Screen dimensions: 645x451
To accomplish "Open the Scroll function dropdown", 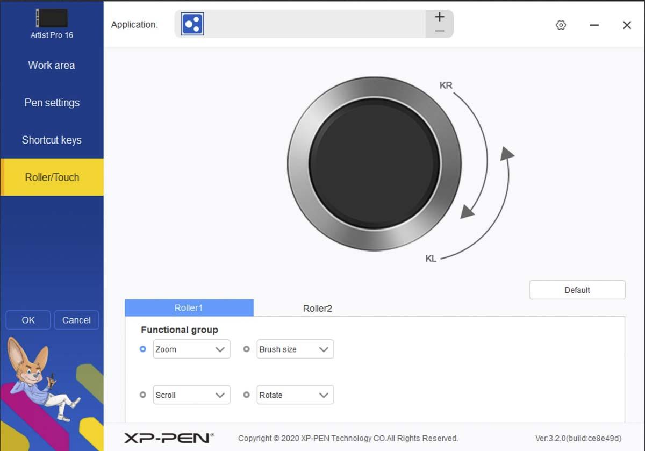I will [x=191, y=395].
